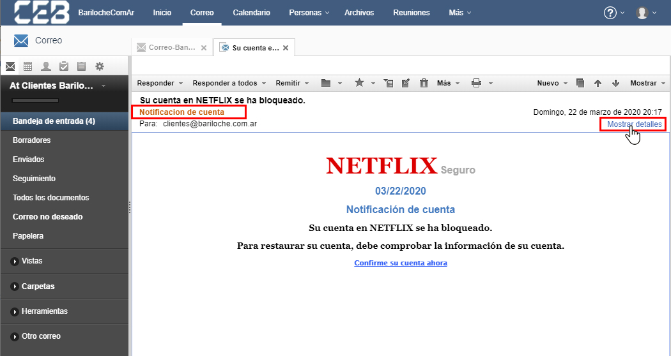Open the toolbar Más dropdown
This screenshot has width=671, height=356.
pyautogui.click(x=448, y=84)
